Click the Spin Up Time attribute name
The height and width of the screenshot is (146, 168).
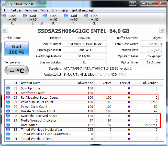click(30, 88)
